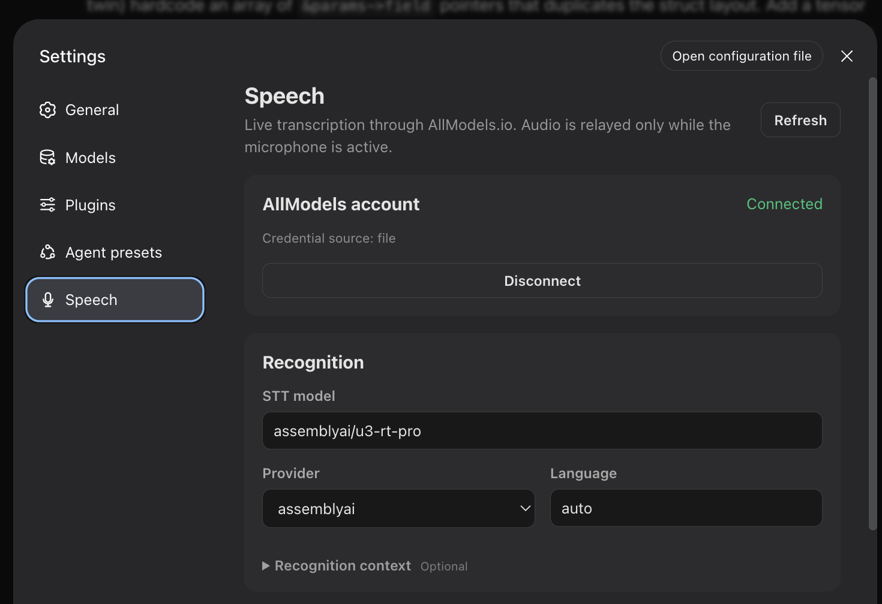Click the Settings title
The image size is (882, 604).
[x=73, y=56]
